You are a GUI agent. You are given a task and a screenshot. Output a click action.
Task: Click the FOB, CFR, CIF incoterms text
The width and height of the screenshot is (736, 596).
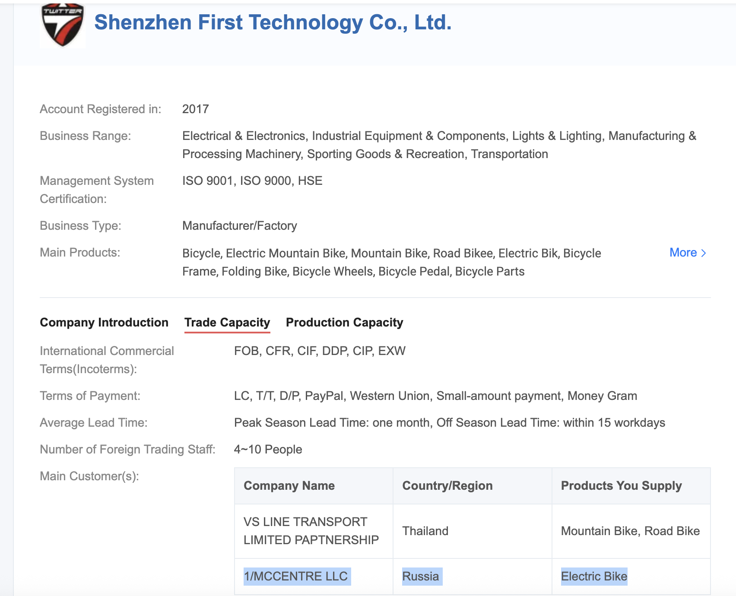(320, 351)
